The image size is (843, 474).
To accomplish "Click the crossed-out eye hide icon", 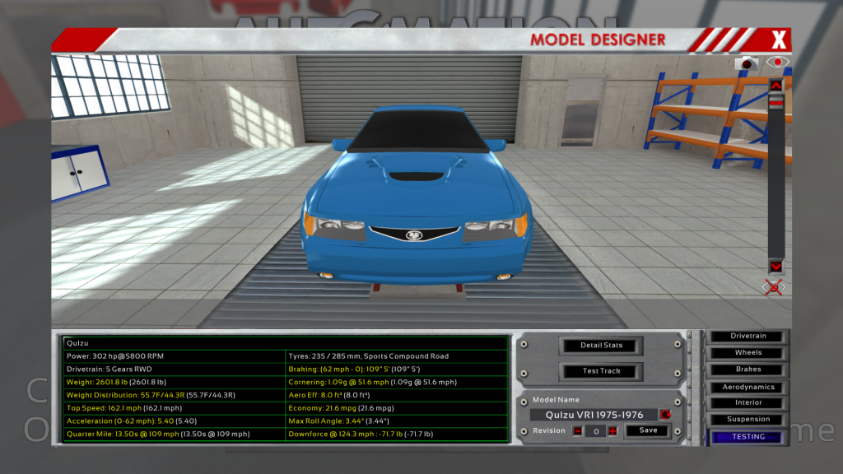I will [x=775, y=286].
